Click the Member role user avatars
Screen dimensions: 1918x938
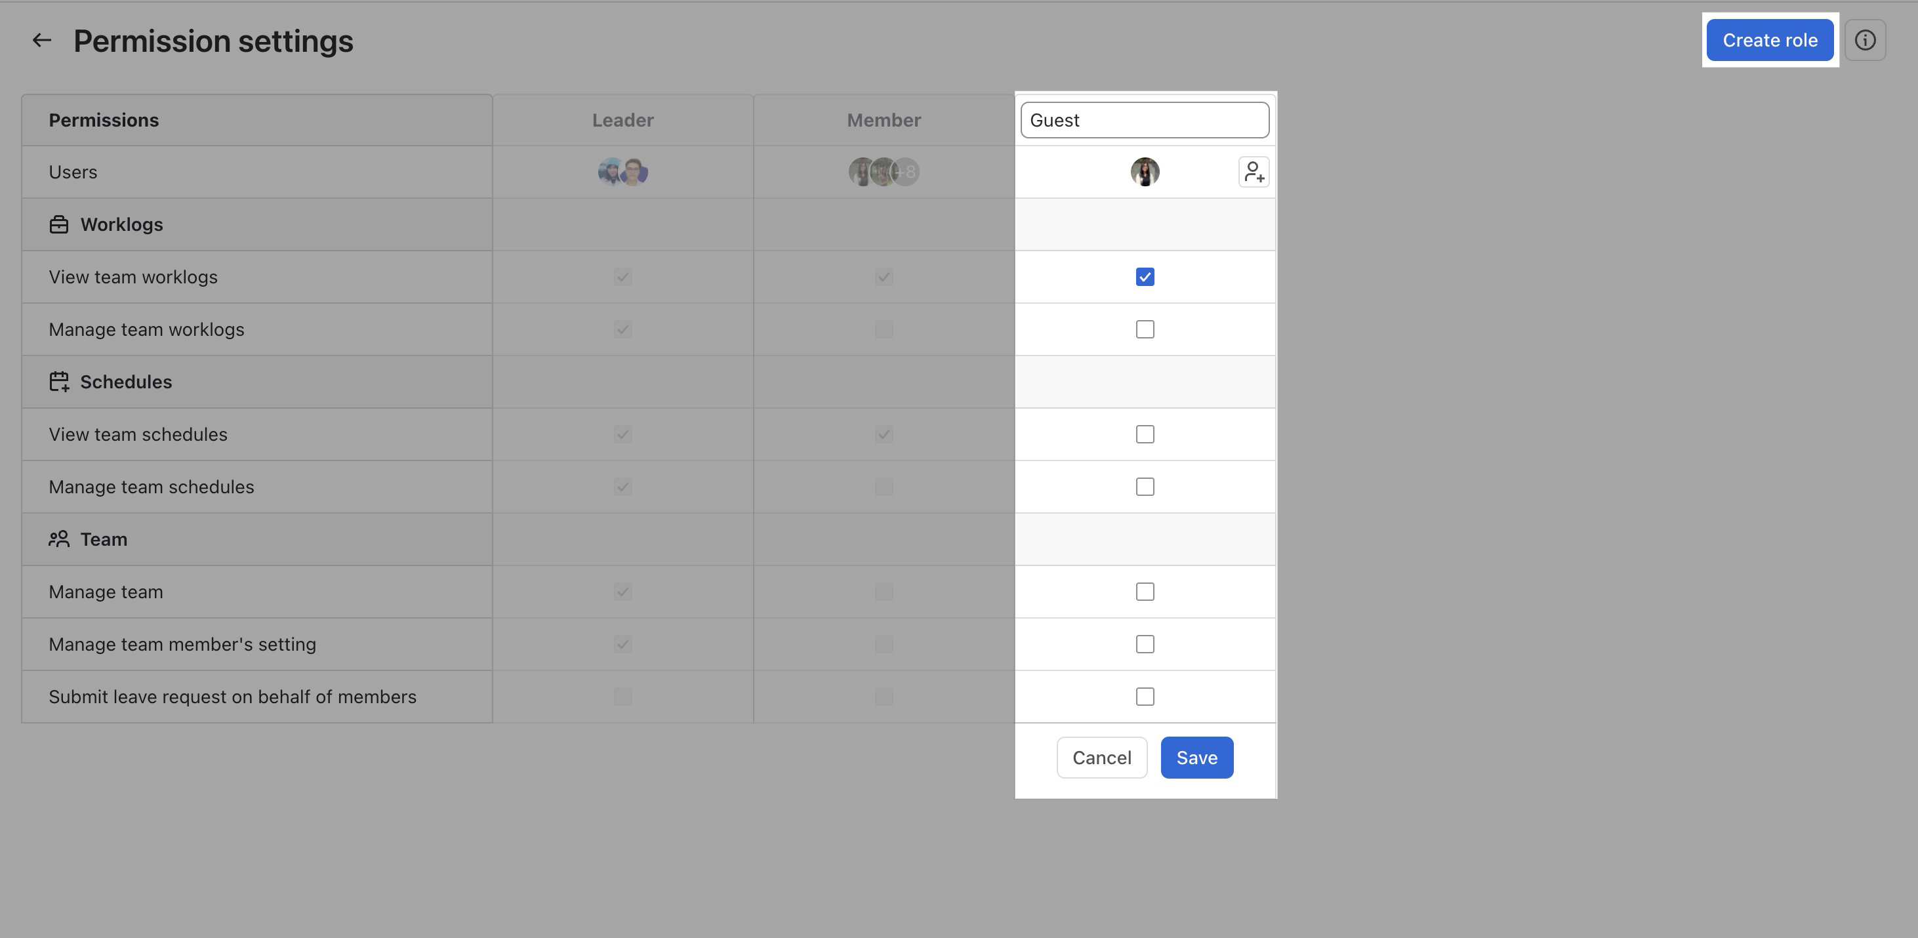click(884, 172)
